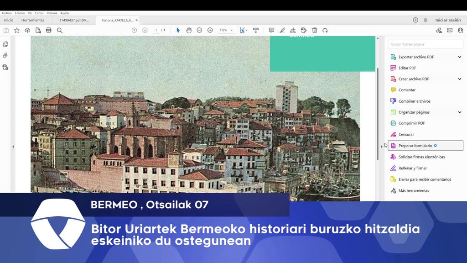Open help question mark icon
This screenshot has width=467, height=263.
pyautogui.click(x=415, y=20)
